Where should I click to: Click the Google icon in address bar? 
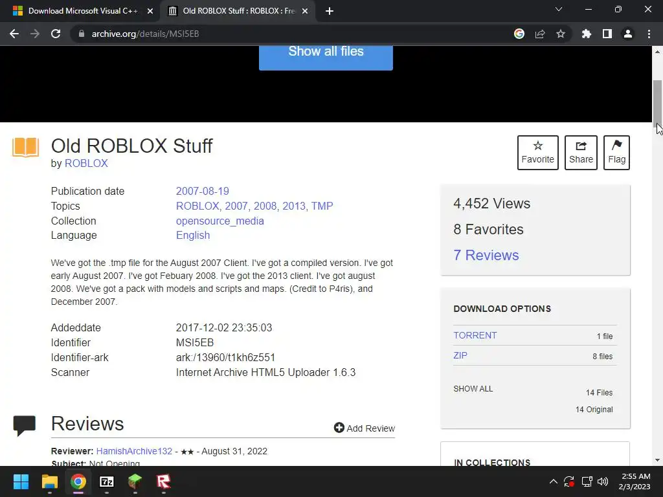point(519,34)
